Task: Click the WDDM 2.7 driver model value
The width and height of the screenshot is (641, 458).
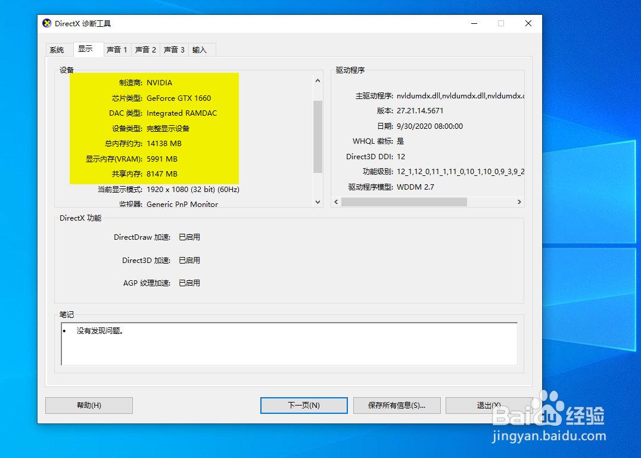Action: (x=415, y=187)
